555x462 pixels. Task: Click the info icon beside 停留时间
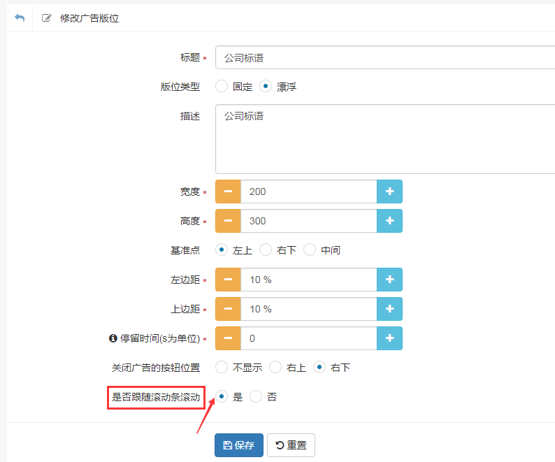[x=113, y=338]
